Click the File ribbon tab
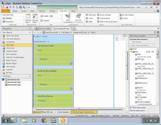161x125 pixels. (6, 11)
